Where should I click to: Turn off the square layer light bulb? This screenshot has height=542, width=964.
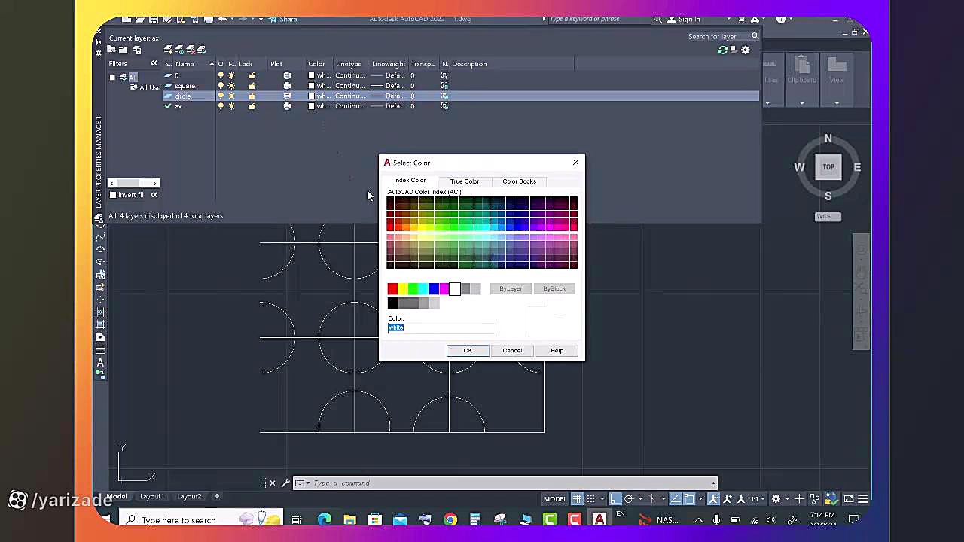[x=221, y=86]
